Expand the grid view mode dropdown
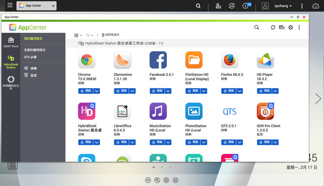The image size is (324, 186). (x=78, y=35)
